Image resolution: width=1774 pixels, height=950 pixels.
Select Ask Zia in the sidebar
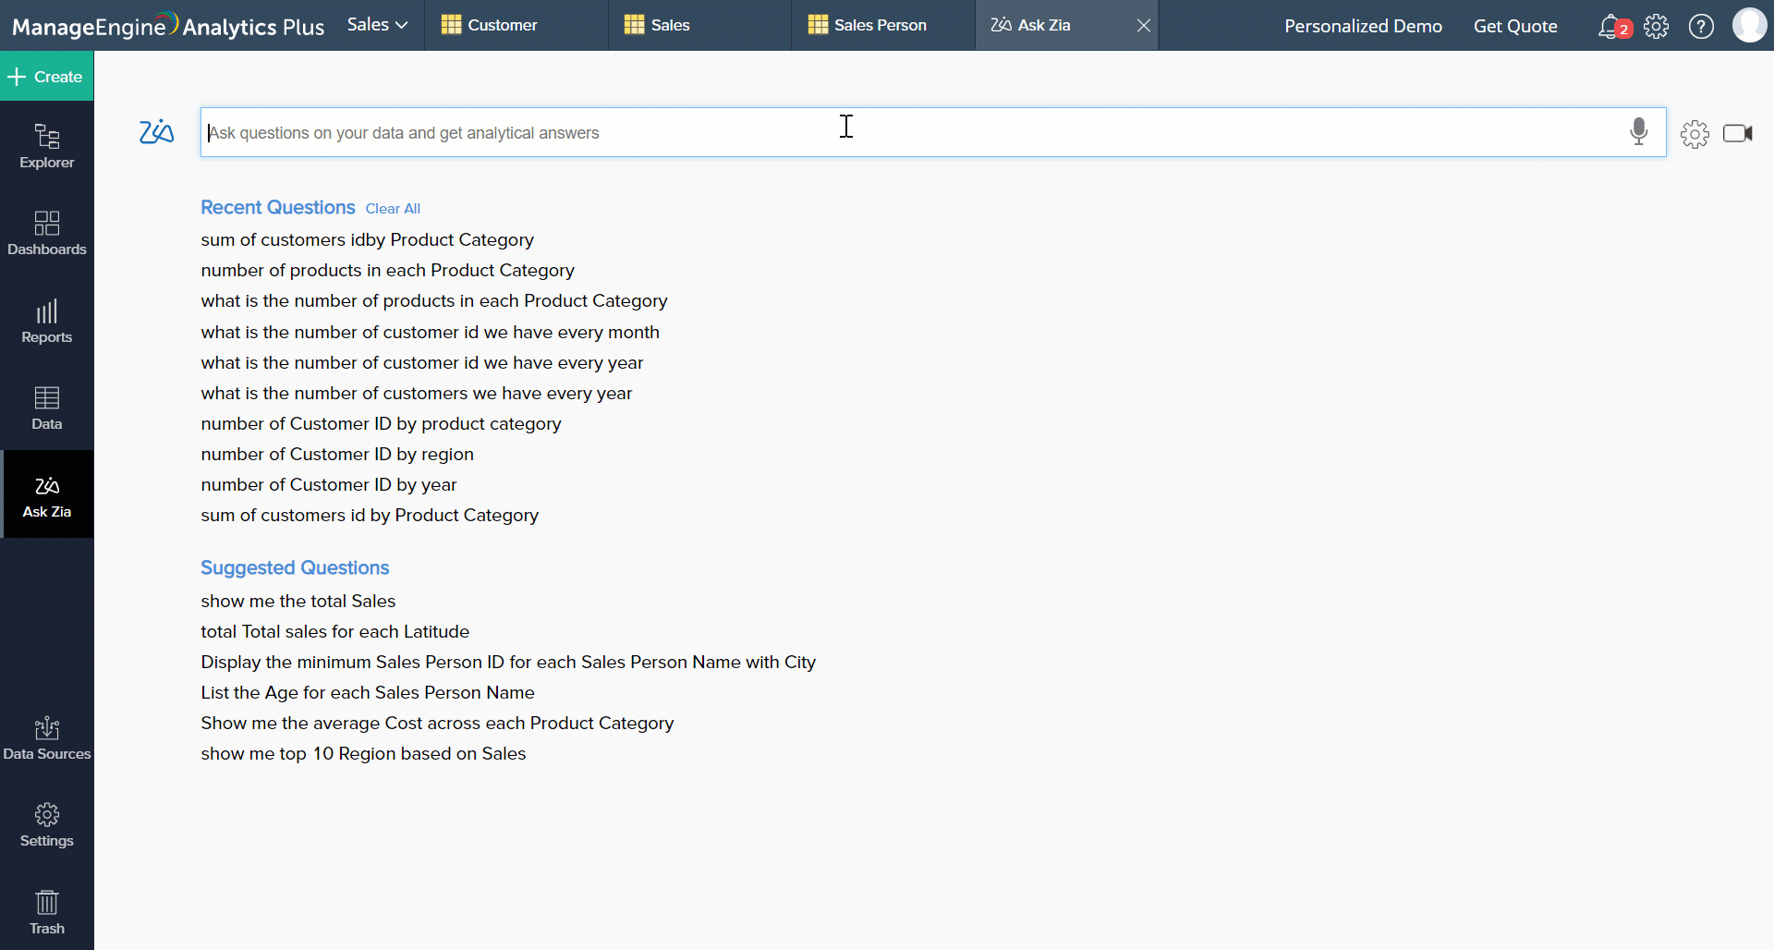pyautogui.click(x=46, y=494)
